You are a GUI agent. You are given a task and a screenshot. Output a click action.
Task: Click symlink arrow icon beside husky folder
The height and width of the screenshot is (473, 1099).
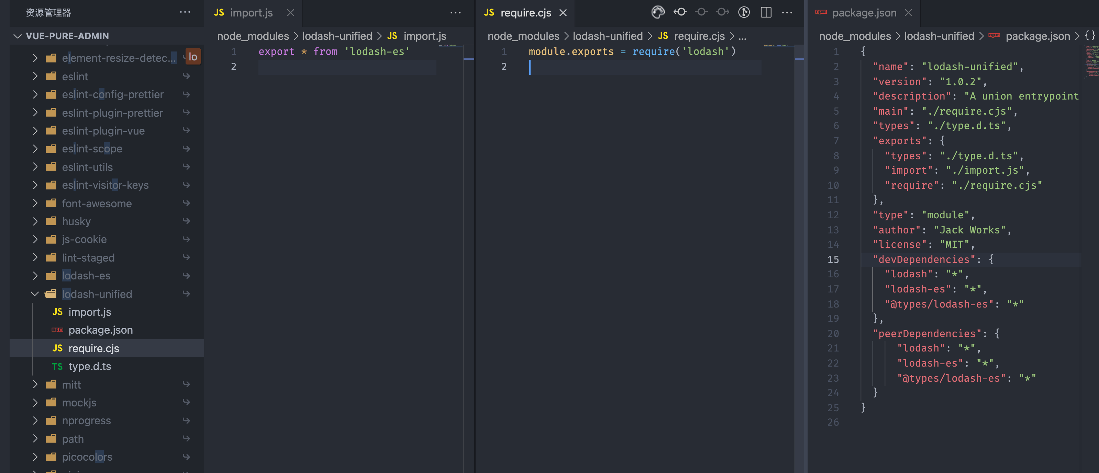[187, 221]
